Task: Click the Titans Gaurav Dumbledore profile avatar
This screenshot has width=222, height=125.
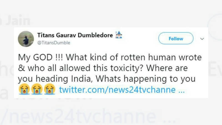Action: pos(26,39)
